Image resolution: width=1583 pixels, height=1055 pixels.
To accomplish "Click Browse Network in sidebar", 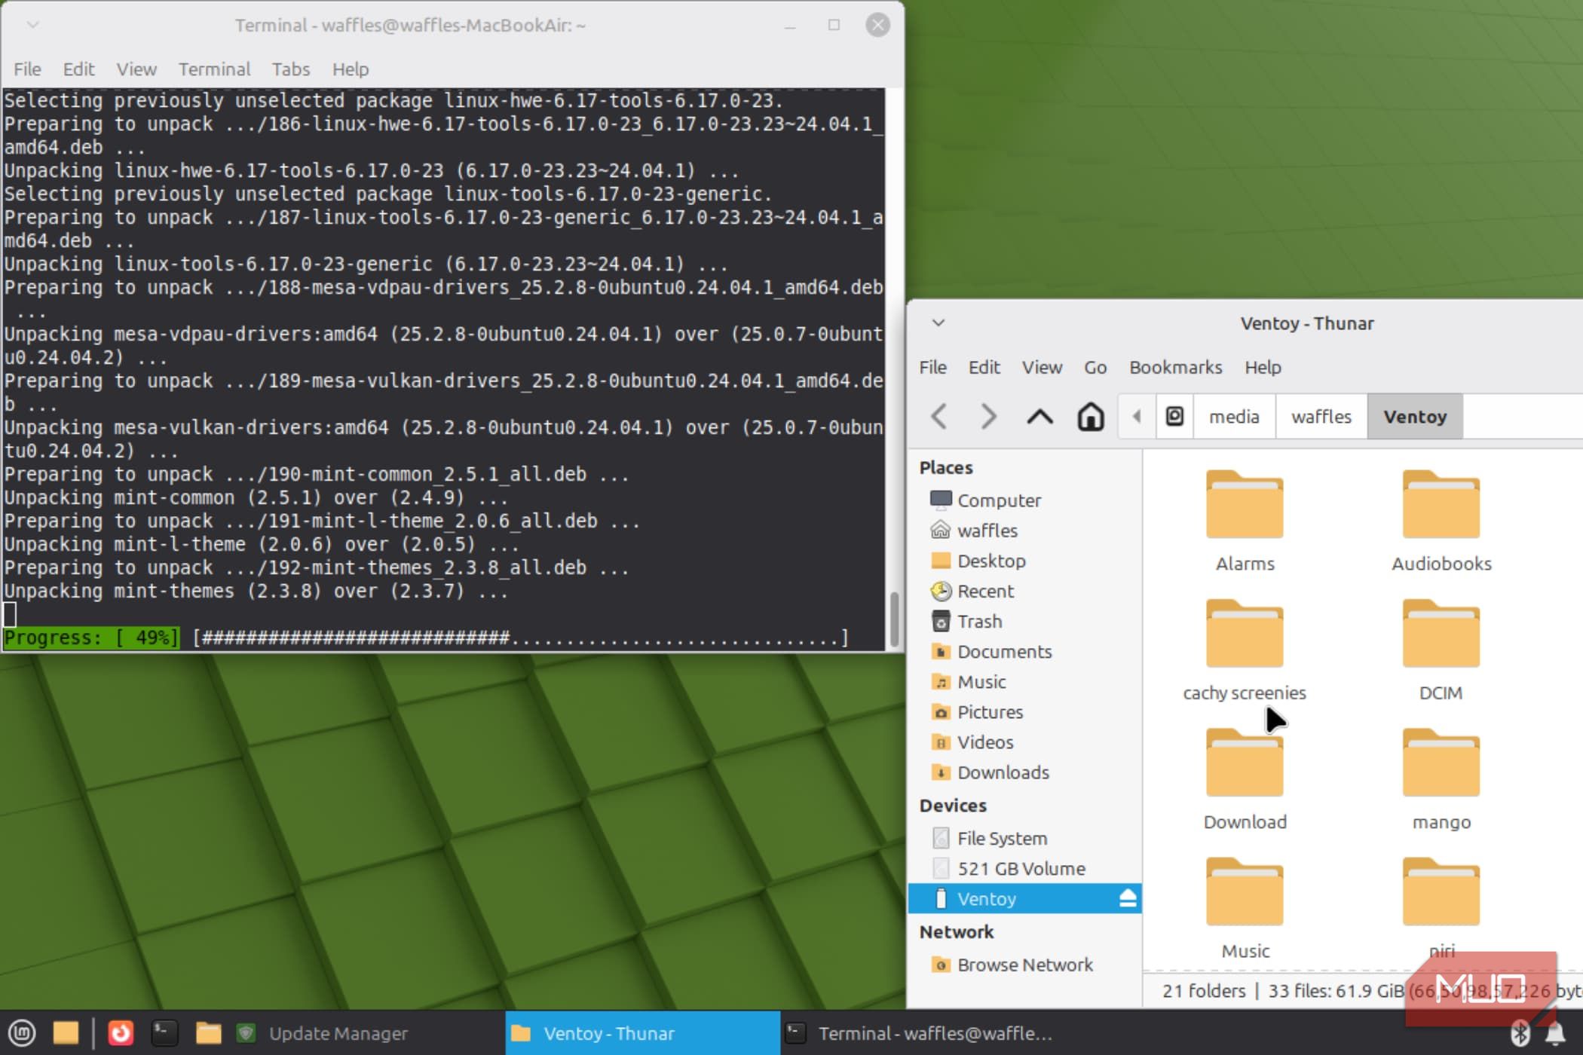I will [x=1024, y=965].
